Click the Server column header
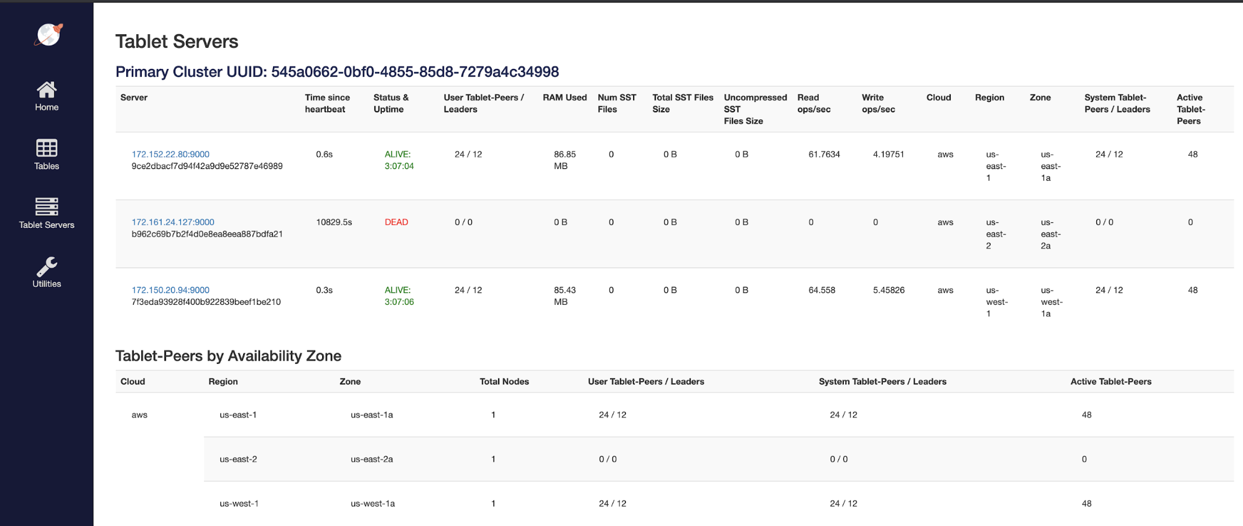This screenshot has width=1243, height=526. pos(134,97)
